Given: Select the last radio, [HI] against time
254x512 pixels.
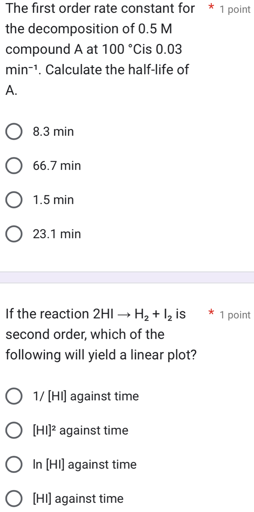Looking at the screenshot, I should click(14, 499).
